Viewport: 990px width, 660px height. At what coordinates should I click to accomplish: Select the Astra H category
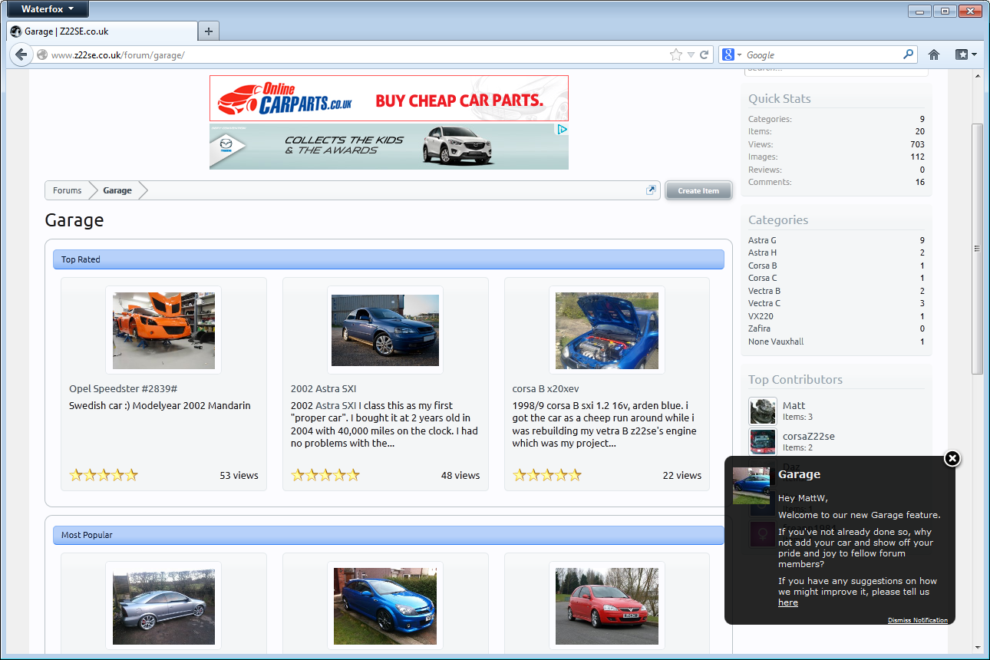pos(762,252)
